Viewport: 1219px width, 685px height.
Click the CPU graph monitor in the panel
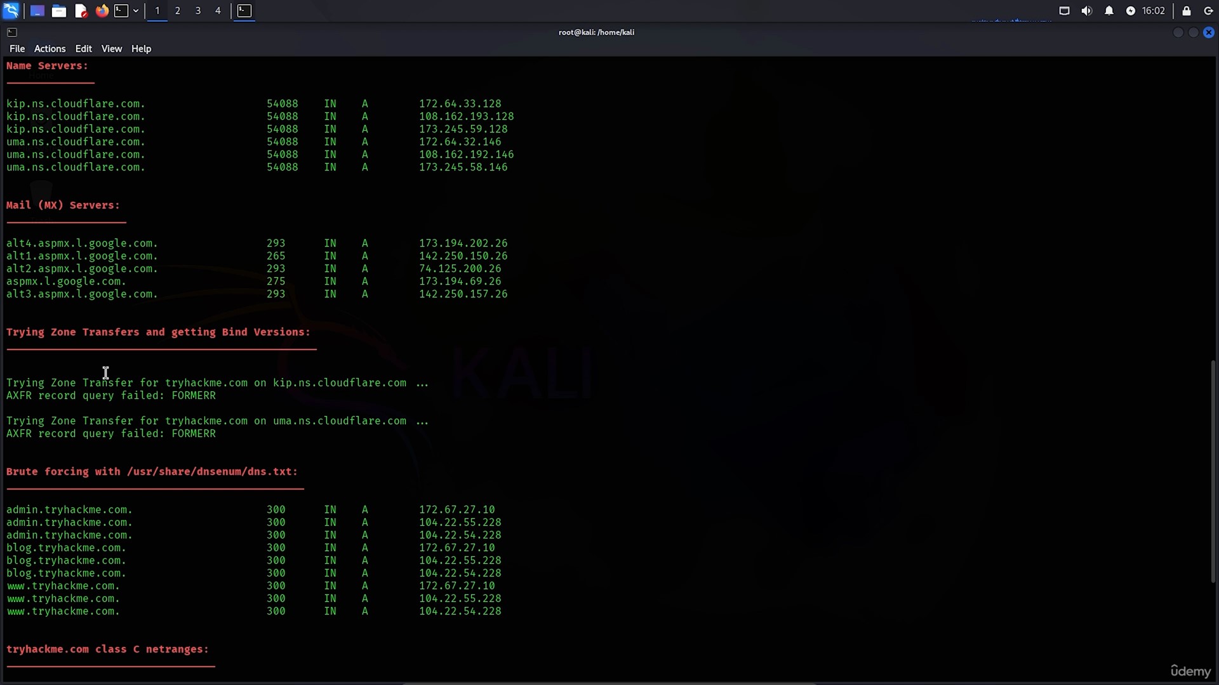(x=1011, y=11)
